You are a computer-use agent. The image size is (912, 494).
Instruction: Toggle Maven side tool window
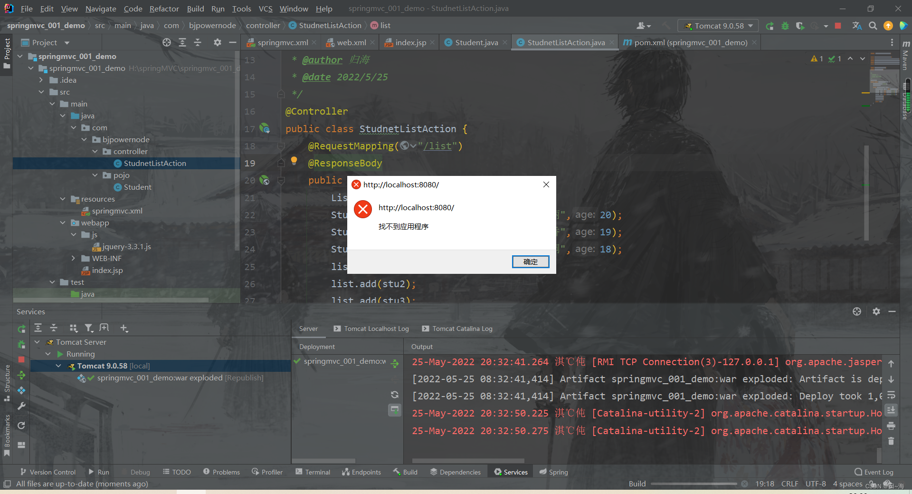[906, 56]
